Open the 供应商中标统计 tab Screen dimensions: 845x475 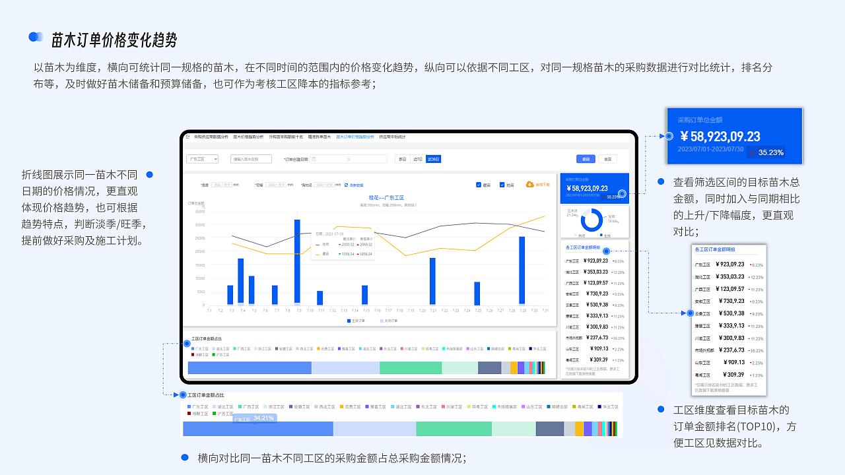[x=392, y=137]
